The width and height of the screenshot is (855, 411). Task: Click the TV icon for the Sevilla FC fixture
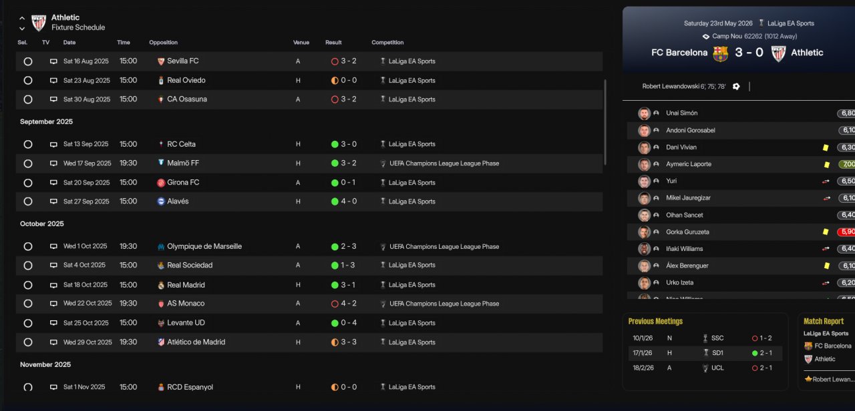click(x=53, y=61)
